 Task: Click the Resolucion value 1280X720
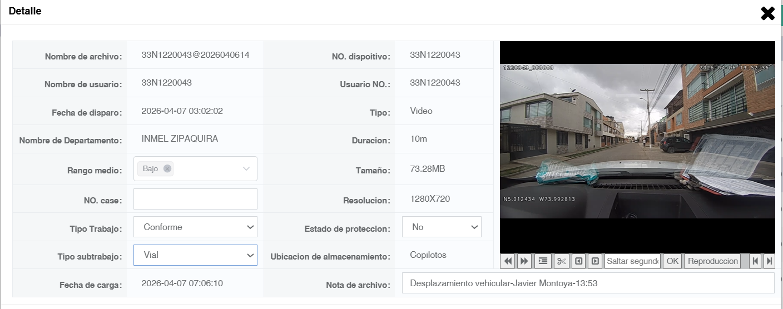point(430,199)
